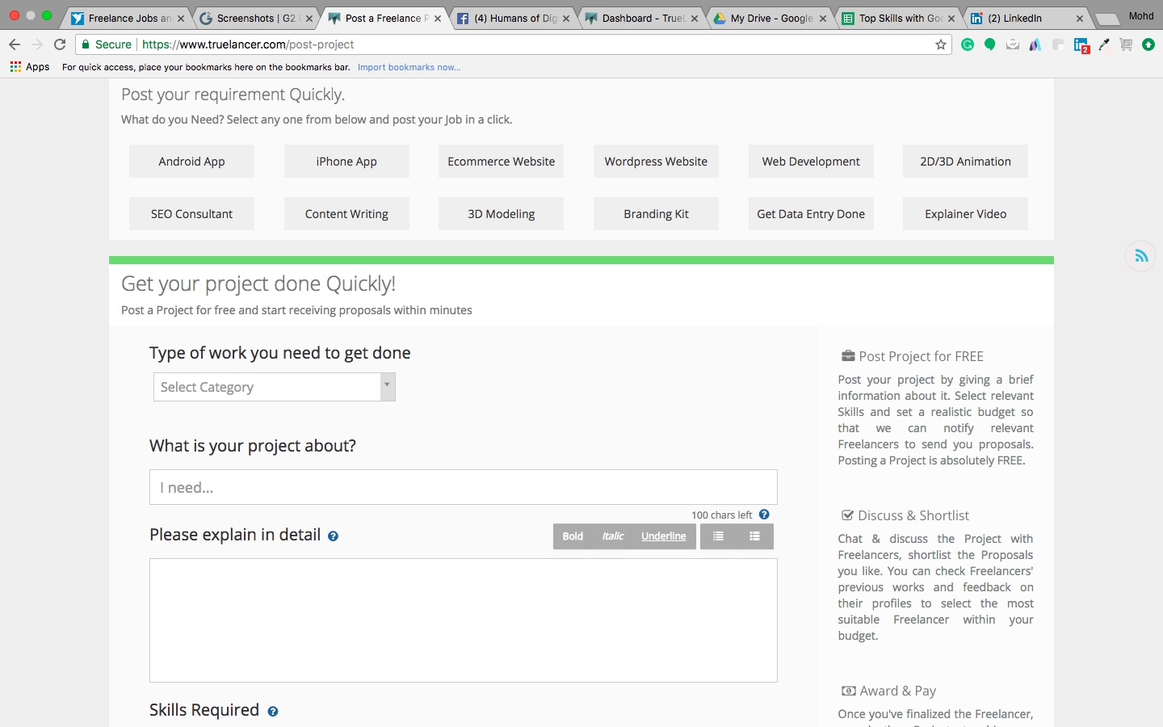Click the browser forward arrow
This screenshot has width=1163, height=727.
tap(37, 44)
